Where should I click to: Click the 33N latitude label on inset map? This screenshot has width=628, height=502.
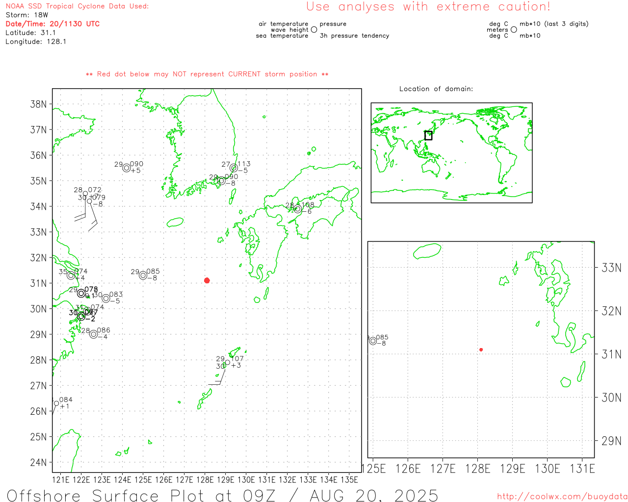point(611,268)
